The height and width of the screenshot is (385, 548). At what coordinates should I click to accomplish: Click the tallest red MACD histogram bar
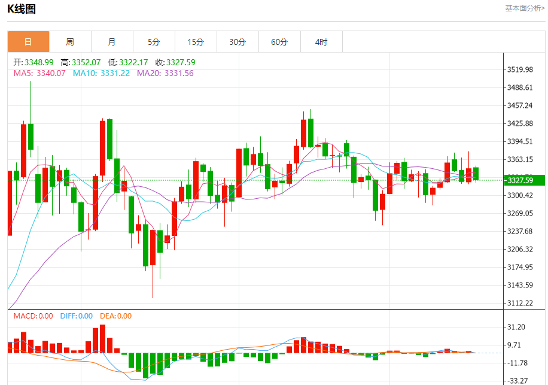click(x=102, y=339)
